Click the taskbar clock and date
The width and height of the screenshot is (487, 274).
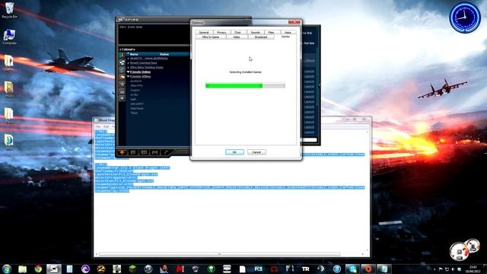pos(473,269)
